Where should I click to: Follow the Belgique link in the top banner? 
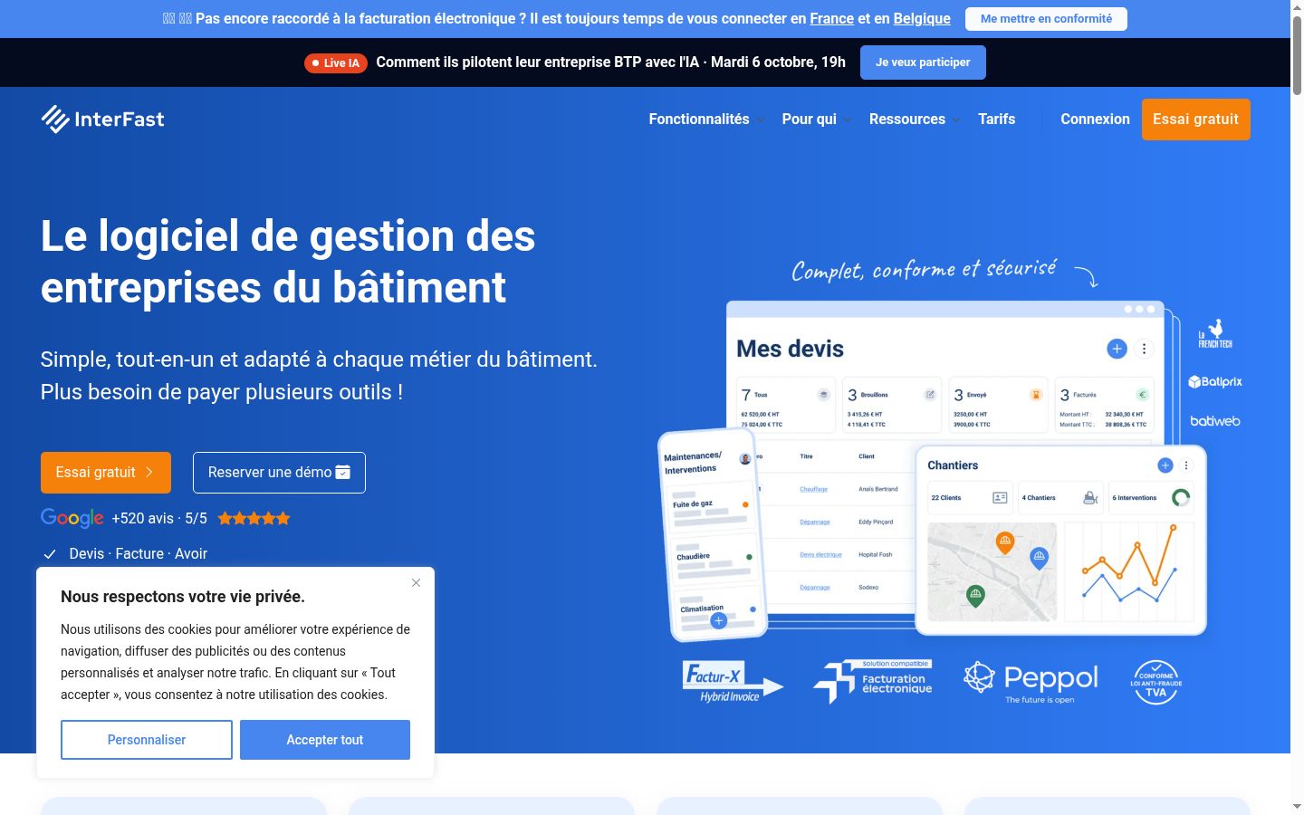click(x=922, y=18)
